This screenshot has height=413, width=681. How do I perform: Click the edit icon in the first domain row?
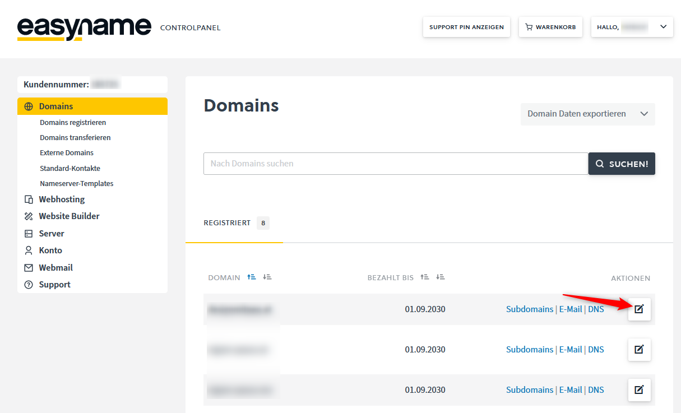640,309
